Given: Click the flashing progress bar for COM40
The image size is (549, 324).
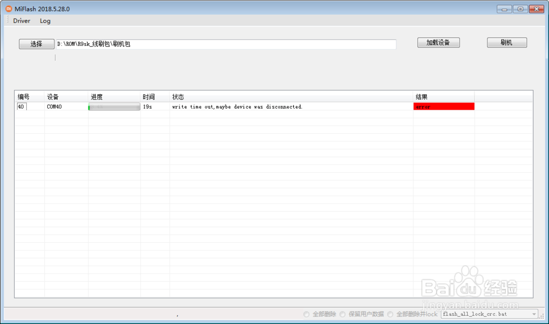Looking at the screenshot, I should [114, 106].
